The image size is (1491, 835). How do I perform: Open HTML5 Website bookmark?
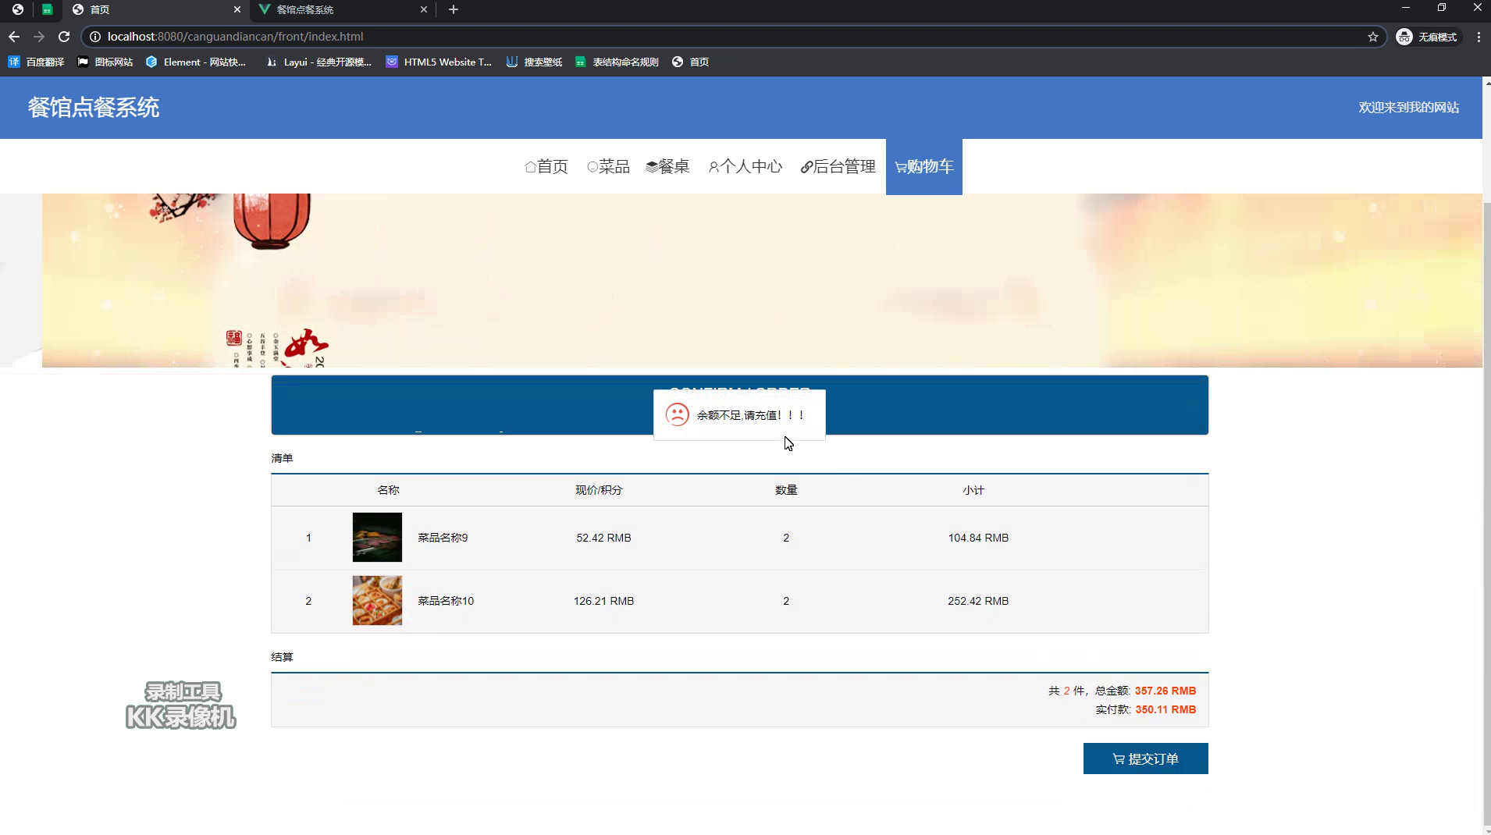click(439, 62)
